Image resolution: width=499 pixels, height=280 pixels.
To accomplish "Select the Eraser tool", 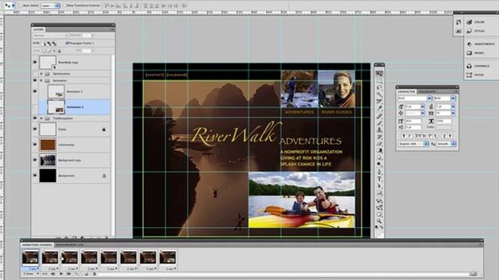I will [379, 143].
